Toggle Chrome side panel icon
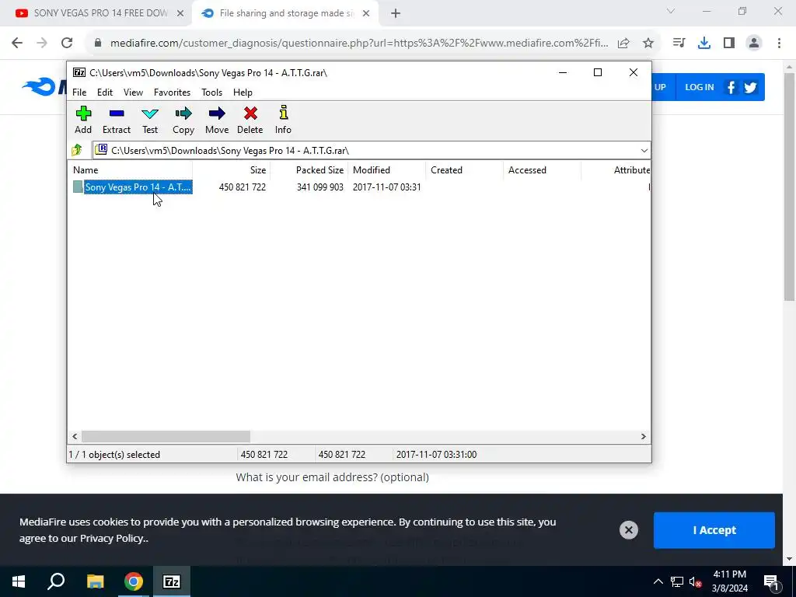 pos(729,44)
